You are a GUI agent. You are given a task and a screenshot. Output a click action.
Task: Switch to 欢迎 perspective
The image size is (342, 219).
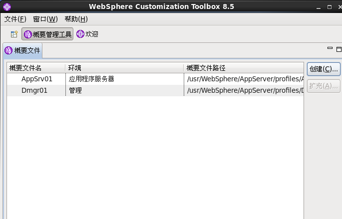87,34
